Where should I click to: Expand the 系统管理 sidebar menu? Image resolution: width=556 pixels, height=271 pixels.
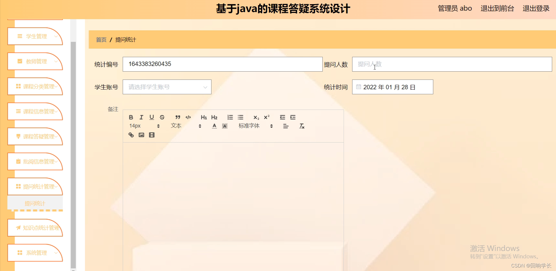coord(35,253)
